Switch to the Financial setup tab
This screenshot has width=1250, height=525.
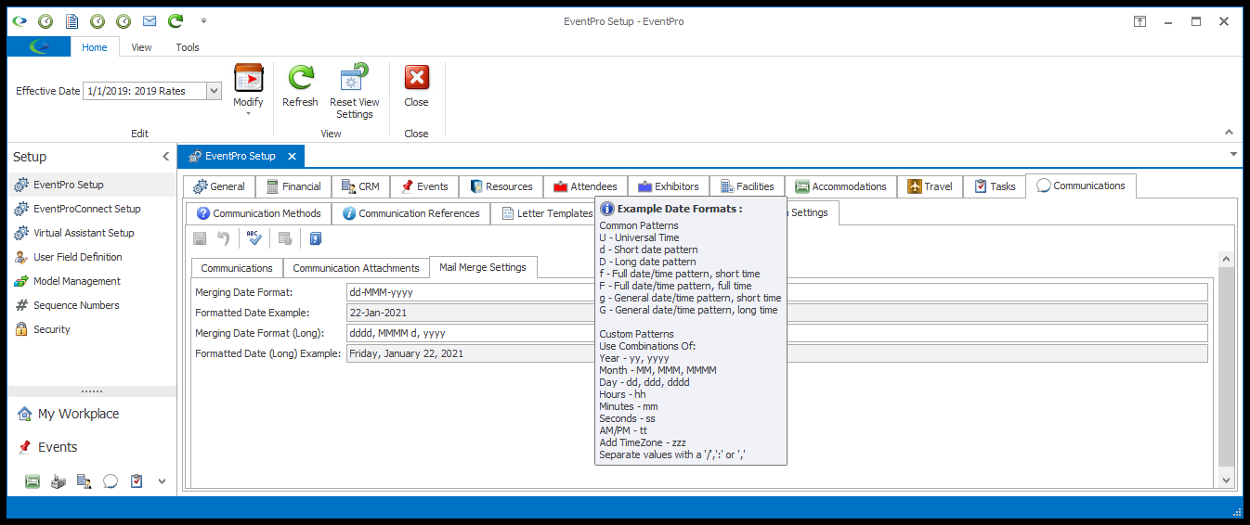tap(293, 186)
